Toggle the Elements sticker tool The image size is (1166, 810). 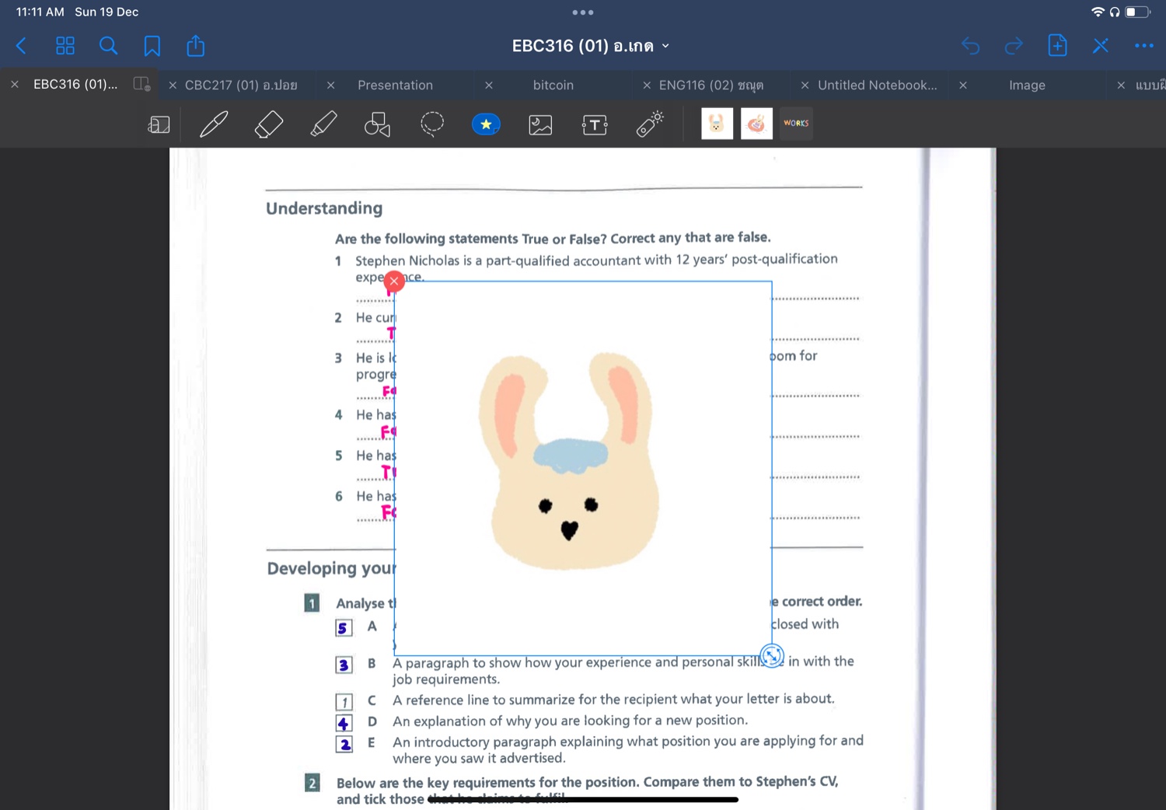click(x=486, y=124)
